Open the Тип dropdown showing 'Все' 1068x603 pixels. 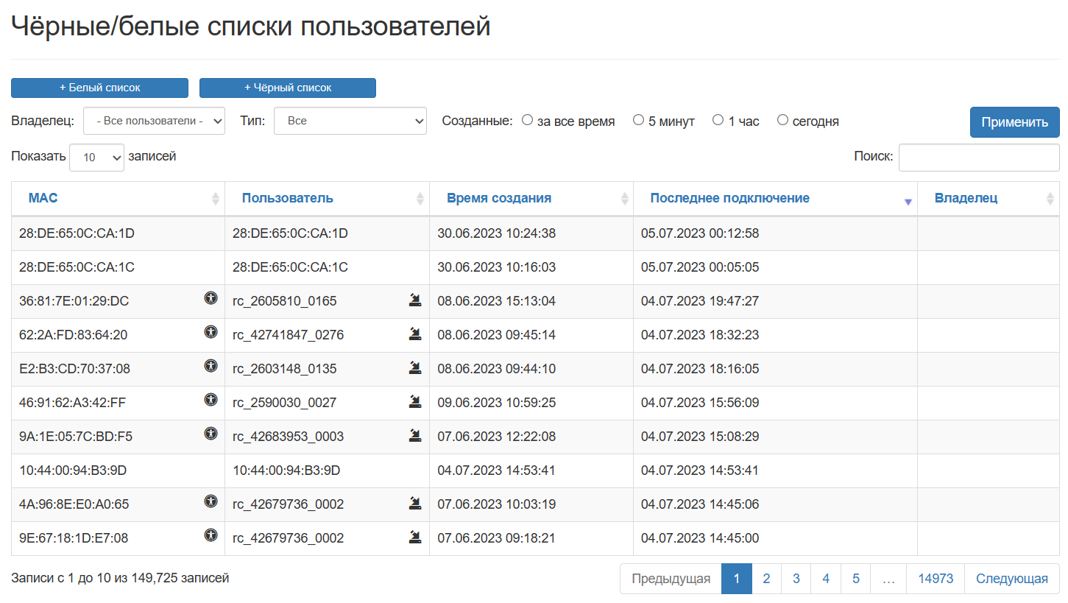[x=350, y=121]
